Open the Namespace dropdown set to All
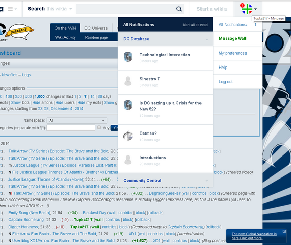Screen dimensions: 291x245 (77, 121)
